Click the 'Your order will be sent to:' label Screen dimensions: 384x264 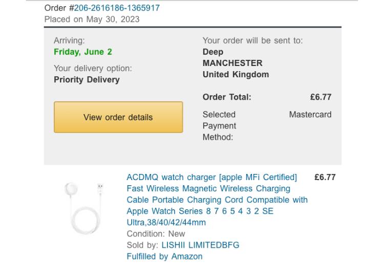point(252,40)
